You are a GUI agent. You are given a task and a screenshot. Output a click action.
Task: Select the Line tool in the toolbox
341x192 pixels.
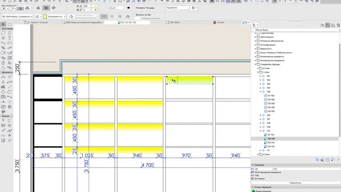pos(10,87)
